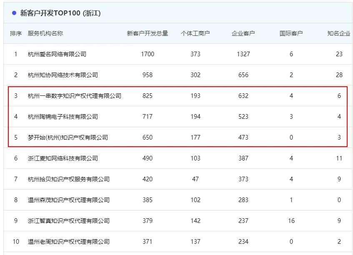This screenshot has height=255, width=353.
Task: Click enterprise customer value 656
Action: coord(243,75)
